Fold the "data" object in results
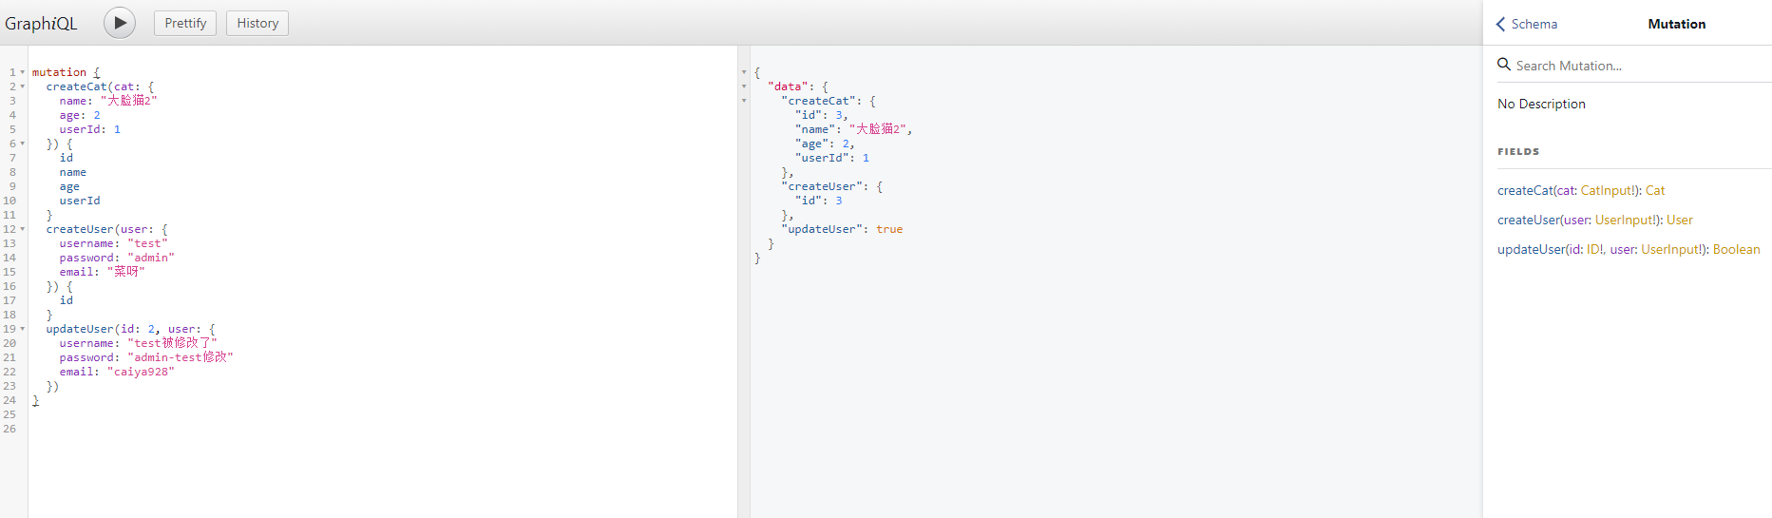 tap(744, 86)
